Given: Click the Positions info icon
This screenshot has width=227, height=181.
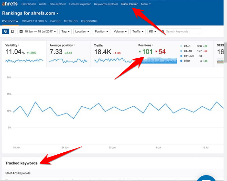Looking at the screenshot, I should point(153,45).
